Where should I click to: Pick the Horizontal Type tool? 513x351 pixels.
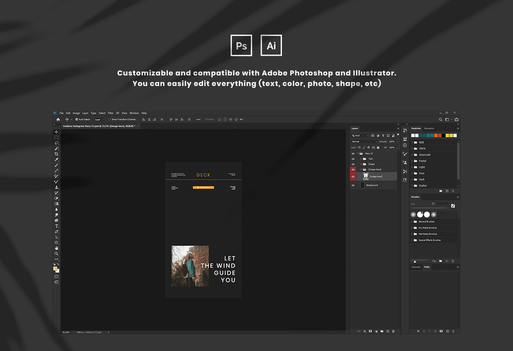pyautogui.click(x=56, y=226)
